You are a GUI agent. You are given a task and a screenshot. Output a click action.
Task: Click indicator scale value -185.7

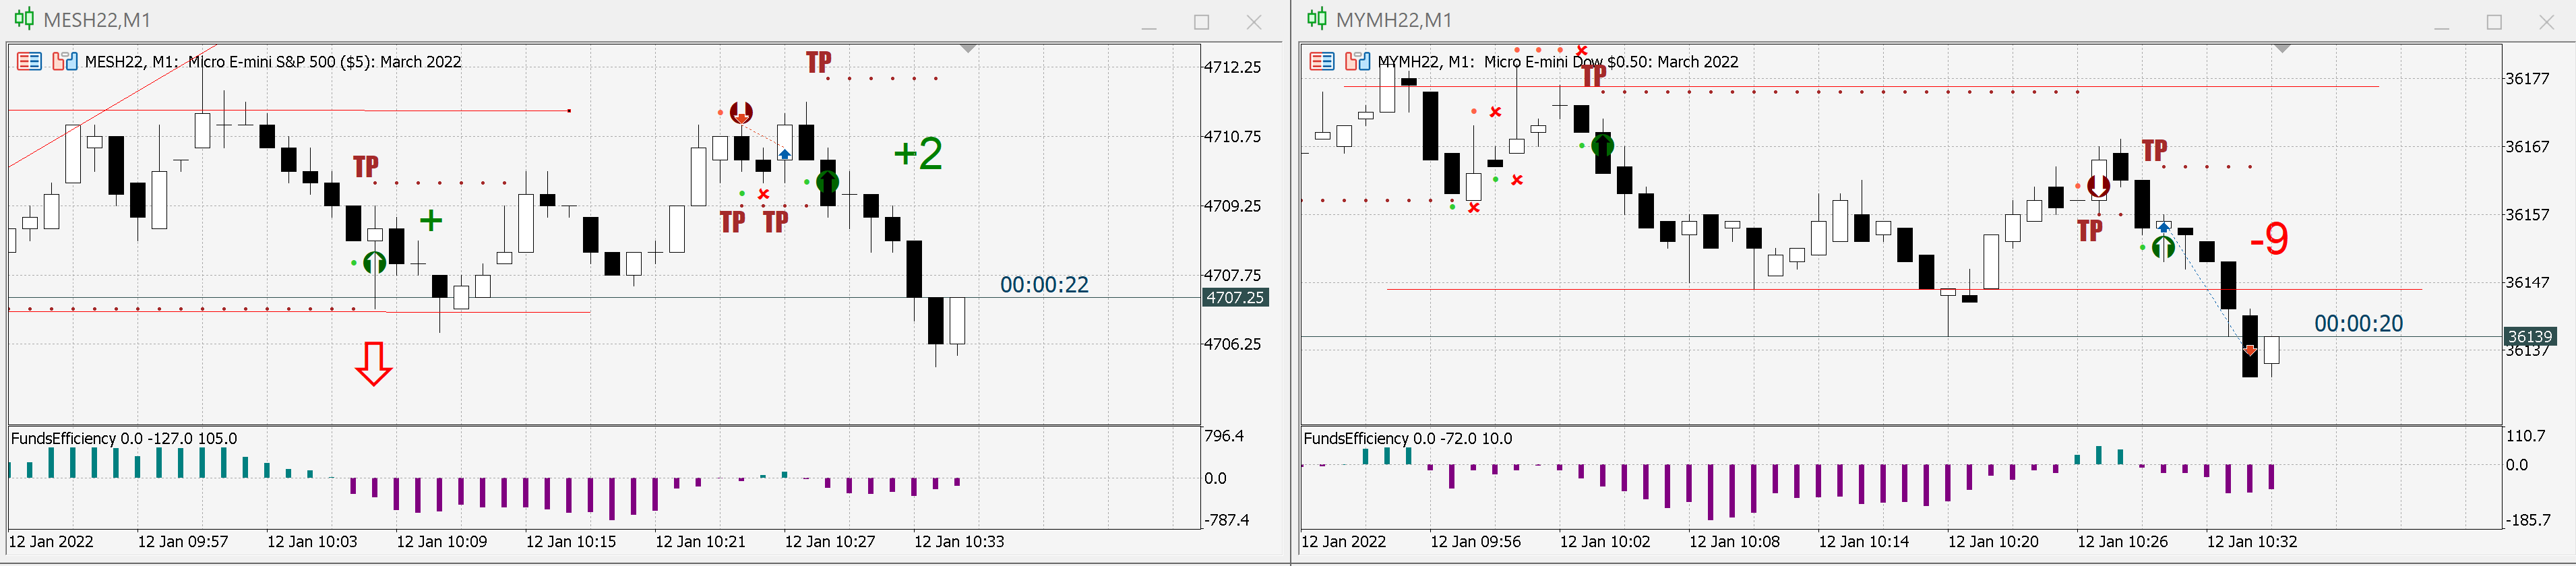click(2527, 520)
